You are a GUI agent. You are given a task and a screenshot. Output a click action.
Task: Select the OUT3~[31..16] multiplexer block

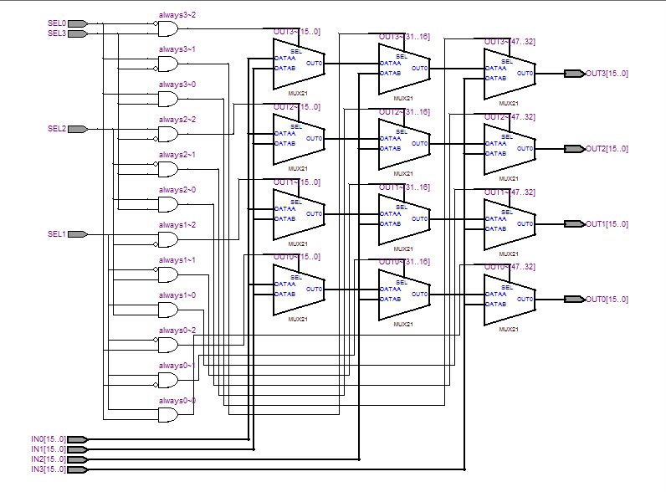click(404, 69)
